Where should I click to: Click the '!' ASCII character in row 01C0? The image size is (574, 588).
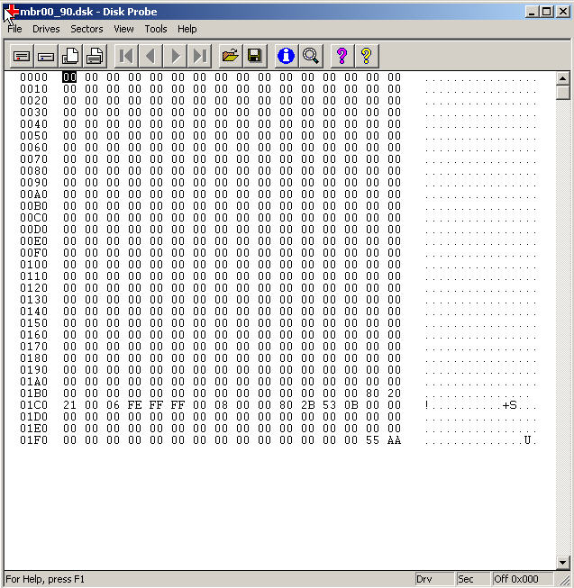426,405
